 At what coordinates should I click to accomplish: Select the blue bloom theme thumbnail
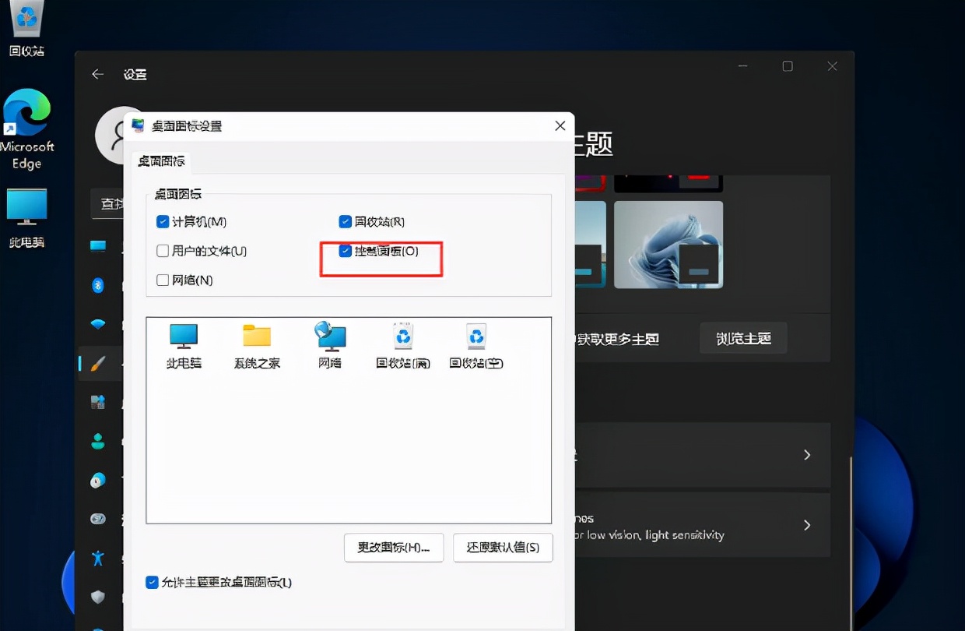point(668,245)
